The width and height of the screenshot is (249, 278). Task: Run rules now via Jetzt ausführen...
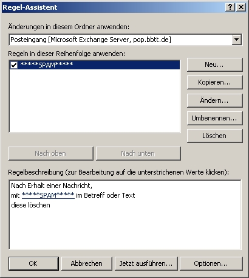pyautogui.click(x=146, y=263)
